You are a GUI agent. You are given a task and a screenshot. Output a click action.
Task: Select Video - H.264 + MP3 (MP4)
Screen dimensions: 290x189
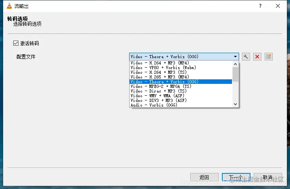181,63
